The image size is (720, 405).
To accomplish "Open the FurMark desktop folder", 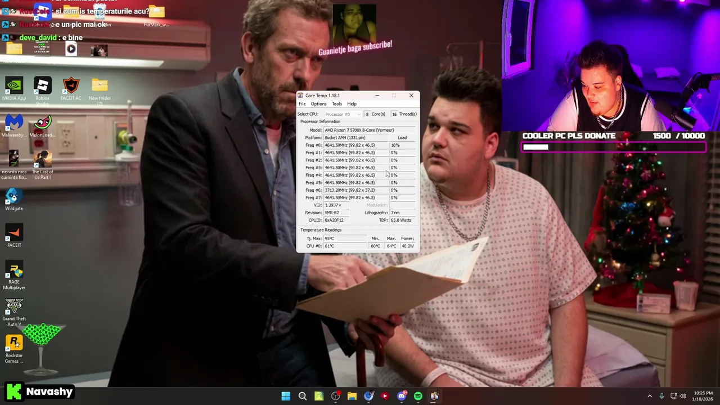I will 156,16.
